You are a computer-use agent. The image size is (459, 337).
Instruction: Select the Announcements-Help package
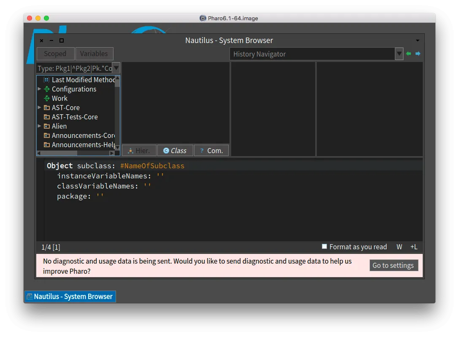(76, 145)
